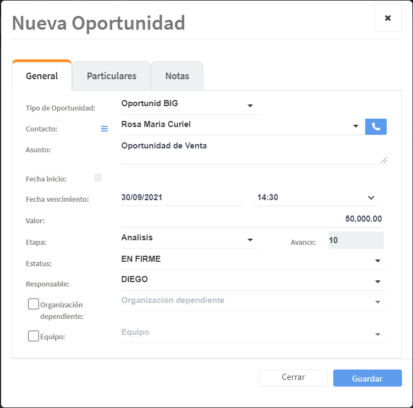Open the Responsable dropdown showing DIEGO

pyautogui.click(x=377, y=282)
